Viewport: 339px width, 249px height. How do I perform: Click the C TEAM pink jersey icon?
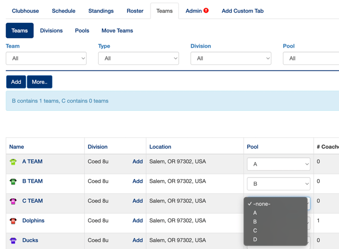click(x=13, y=201)
